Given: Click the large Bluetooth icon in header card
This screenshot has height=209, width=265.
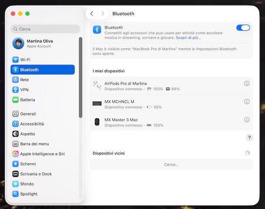Looking at the screenshot, I should [x=97, y=29].
